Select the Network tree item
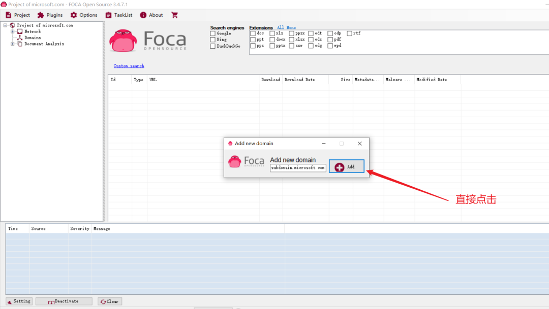 [x=33, y=31]
